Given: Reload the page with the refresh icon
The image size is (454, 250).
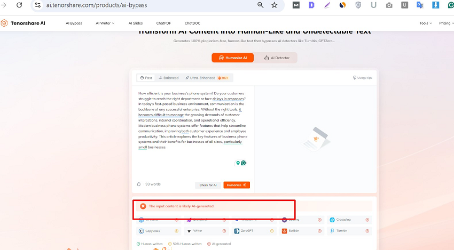Looking at the screenshot, I should [x=19, y=5].
